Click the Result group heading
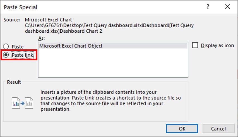This screenshot has height=137, width=238. [x=14, y=82]
